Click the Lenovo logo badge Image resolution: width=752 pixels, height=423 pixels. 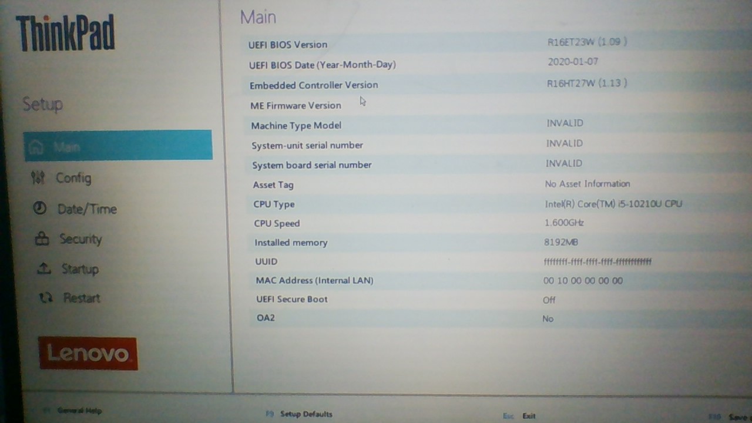tap(88, 353)
